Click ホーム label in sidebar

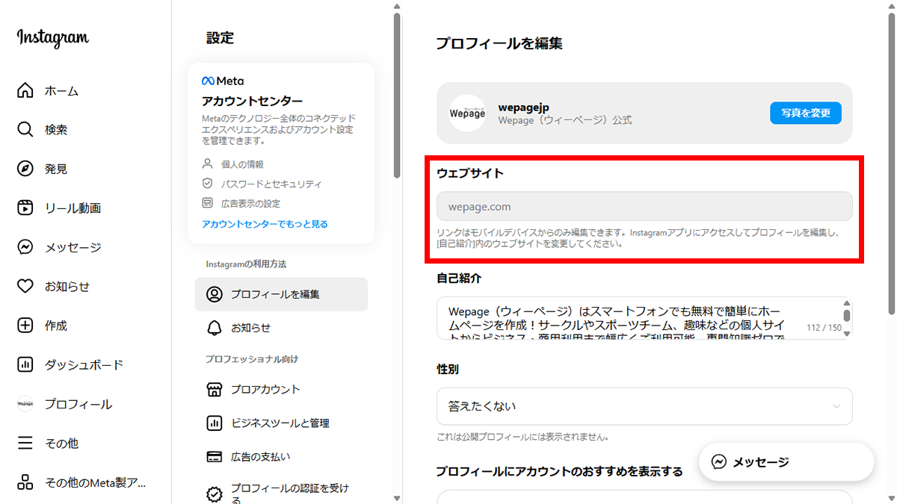pos(61,91)
